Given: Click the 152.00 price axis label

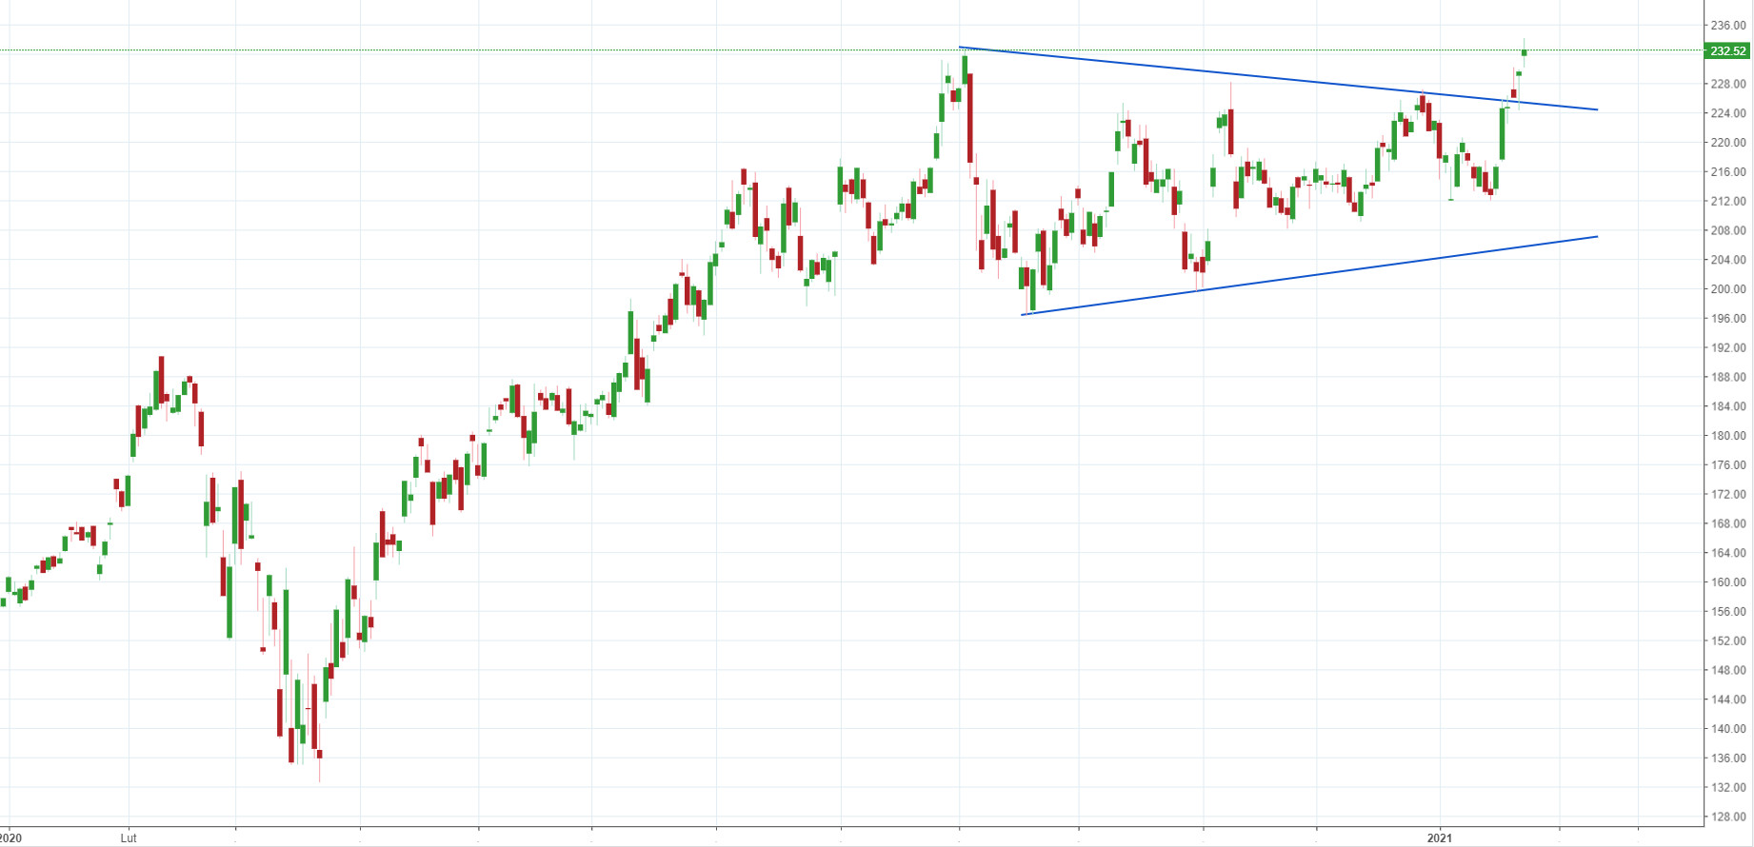Looking at the screenshot, I should pos(1728,641).
